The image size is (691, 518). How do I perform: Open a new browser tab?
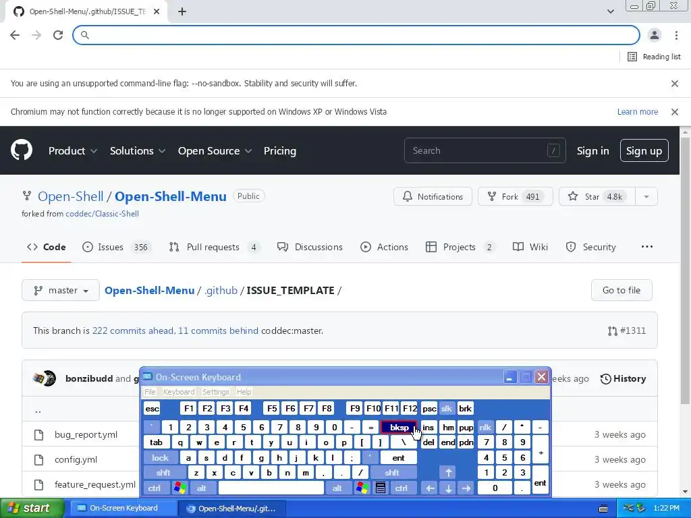click(x=182, y=11)
